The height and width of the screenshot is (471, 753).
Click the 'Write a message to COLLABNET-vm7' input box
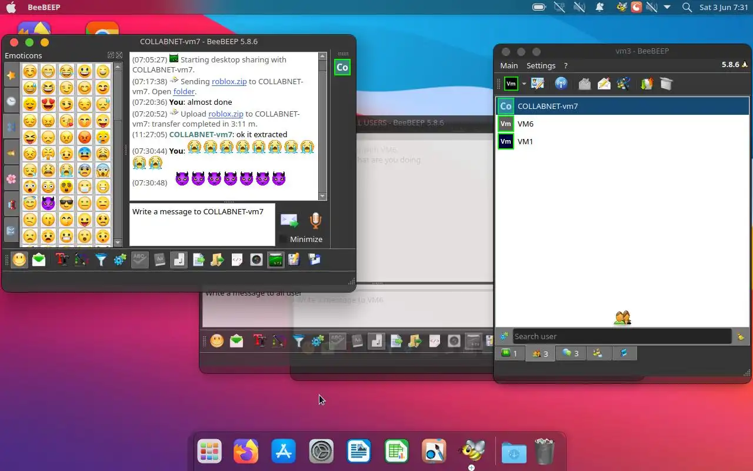202,224
